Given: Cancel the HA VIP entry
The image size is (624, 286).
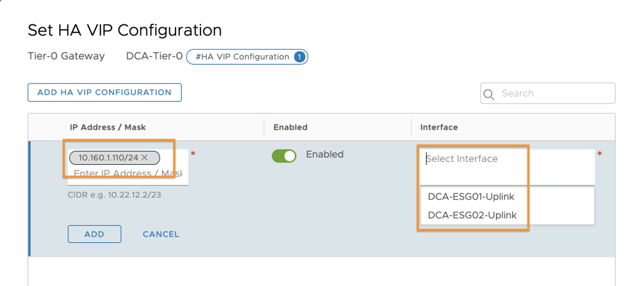Looking at the screenshot, I should 161,234.
